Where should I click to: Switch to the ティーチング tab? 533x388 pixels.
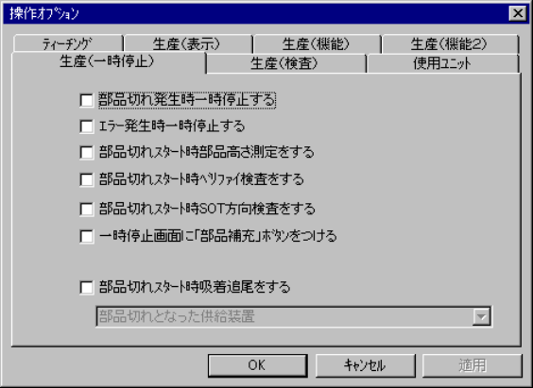point(68,43)
